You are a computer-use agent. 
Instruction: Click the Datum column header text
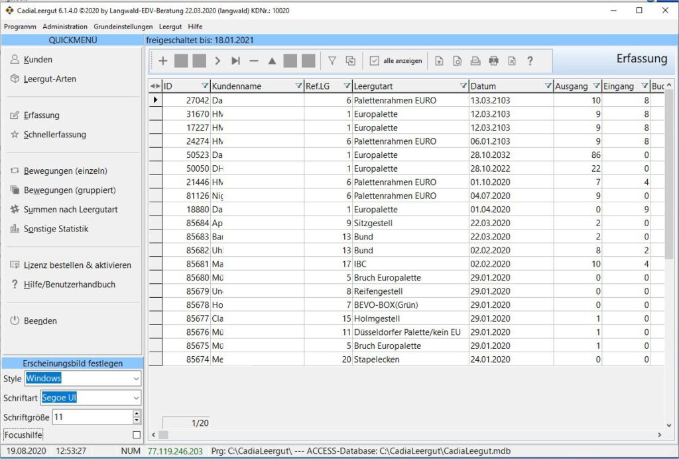[x=483, y=86]
